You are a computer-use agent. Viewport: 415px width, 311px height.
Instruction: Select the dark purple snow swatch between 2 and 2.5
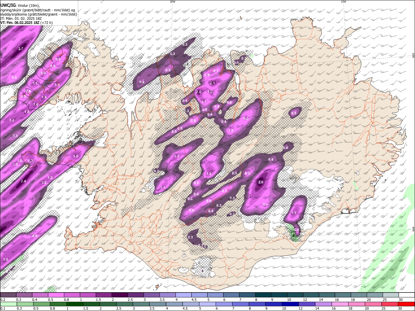120,295
